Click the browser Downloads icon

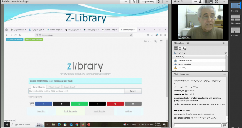click(x=152, y=35)
